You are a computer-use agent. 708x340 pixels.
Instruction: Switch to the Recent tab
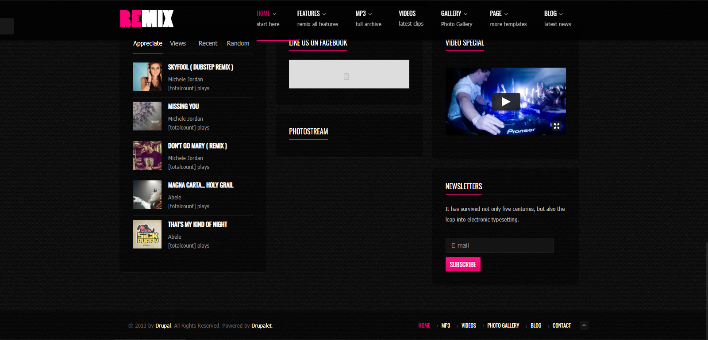pyautogui.click(x=208, y=43)
